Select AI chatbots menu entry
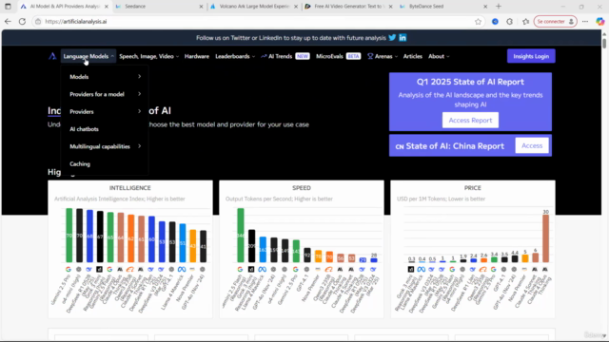 coord(84,129)
